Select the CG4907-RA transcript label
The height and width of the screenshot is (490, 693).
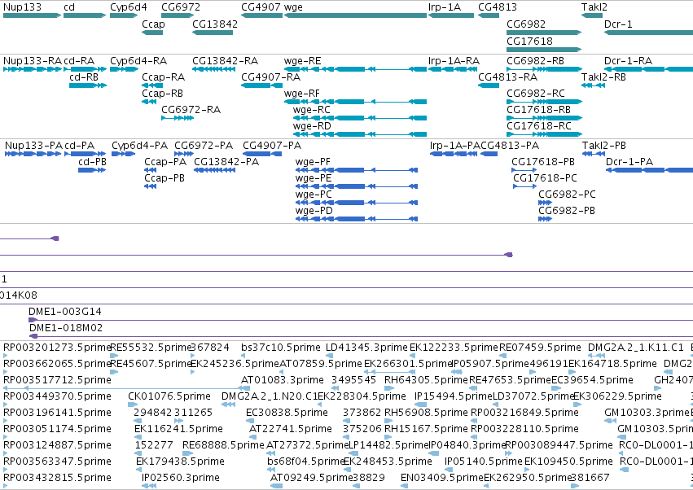[x=270, y=77]
